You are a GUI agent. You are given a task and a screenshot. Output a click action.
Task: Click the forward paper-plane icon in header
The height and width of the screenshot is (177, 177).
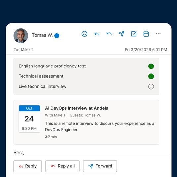tap(121, 34)
